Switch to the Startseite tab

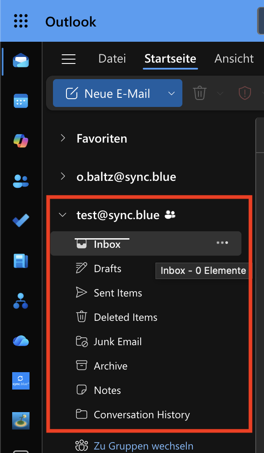(x=170, y=59)
